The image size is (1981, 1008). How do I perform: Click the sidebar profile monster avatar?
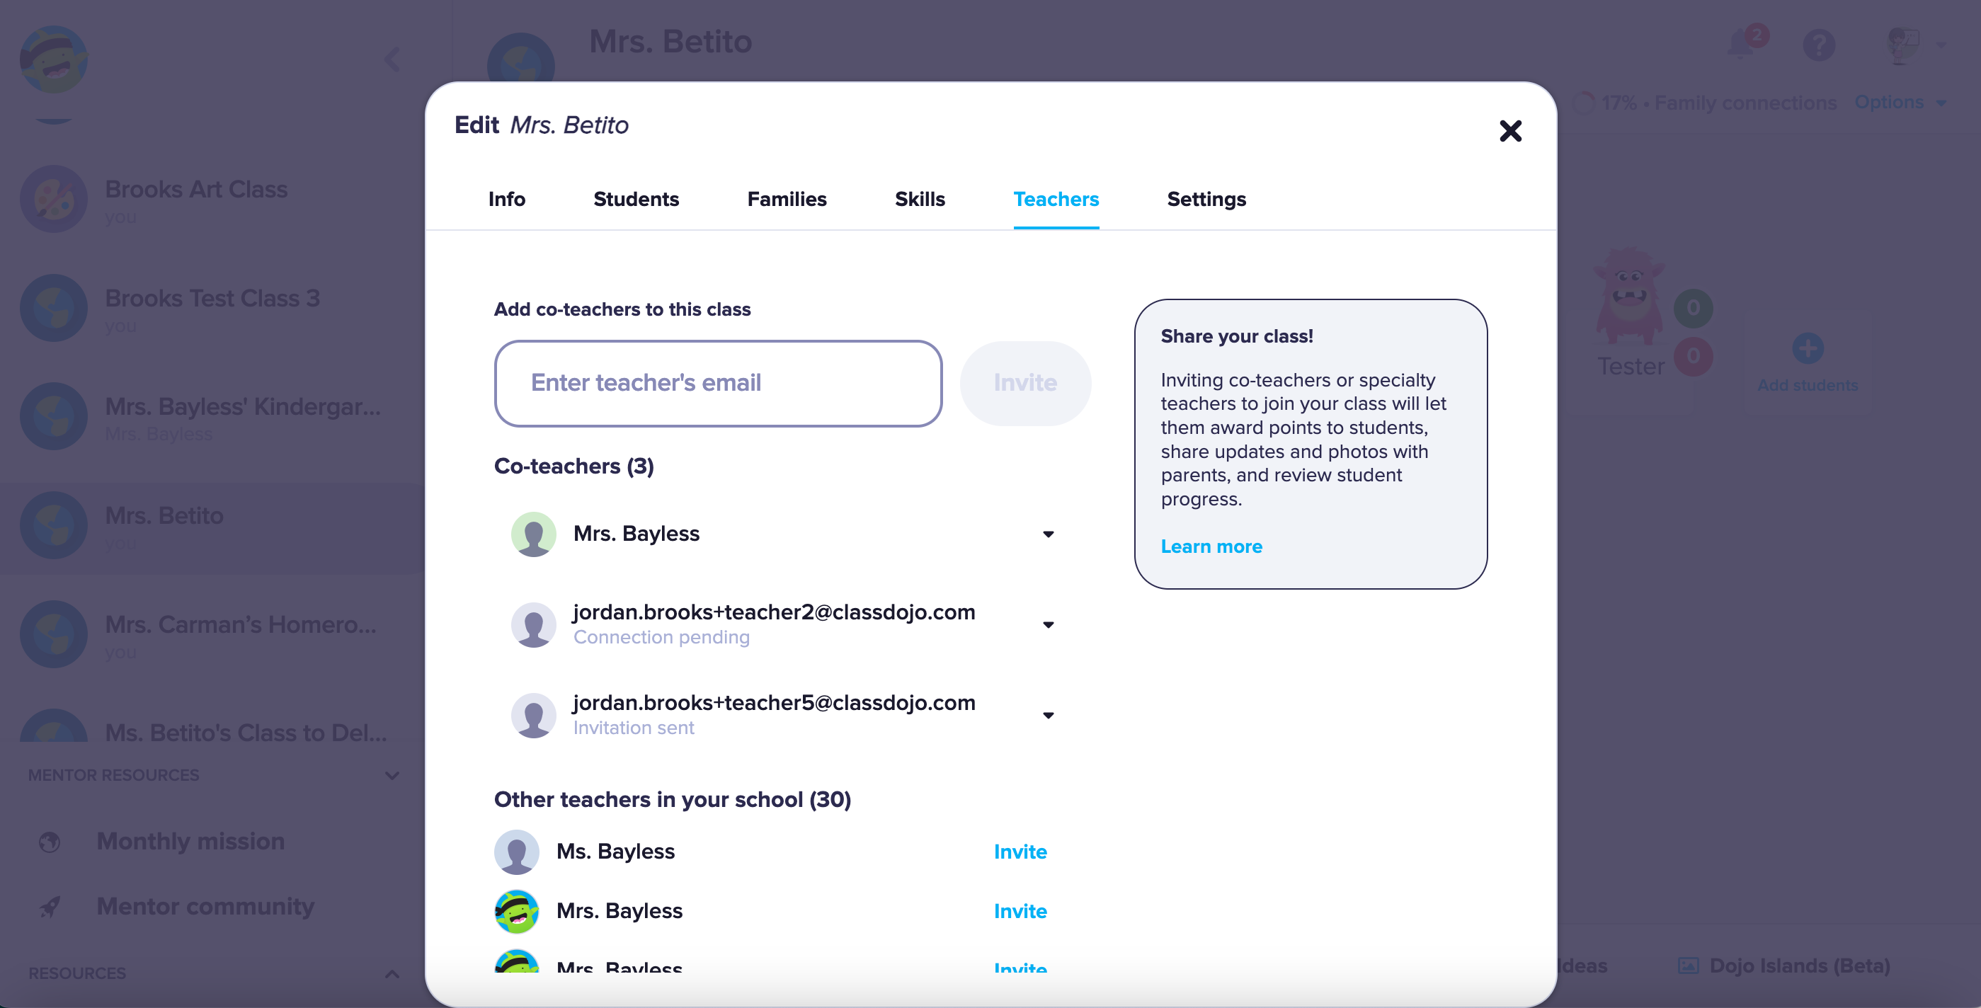54,59
